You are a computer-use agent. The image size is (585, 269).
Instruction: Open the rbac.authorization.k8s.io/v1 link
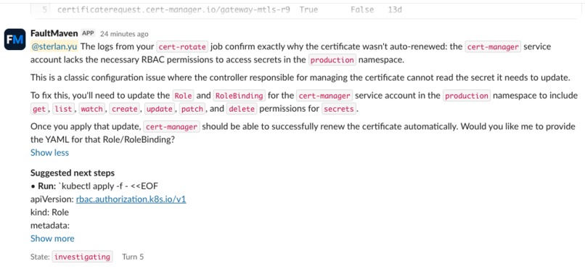coord(131,199)
